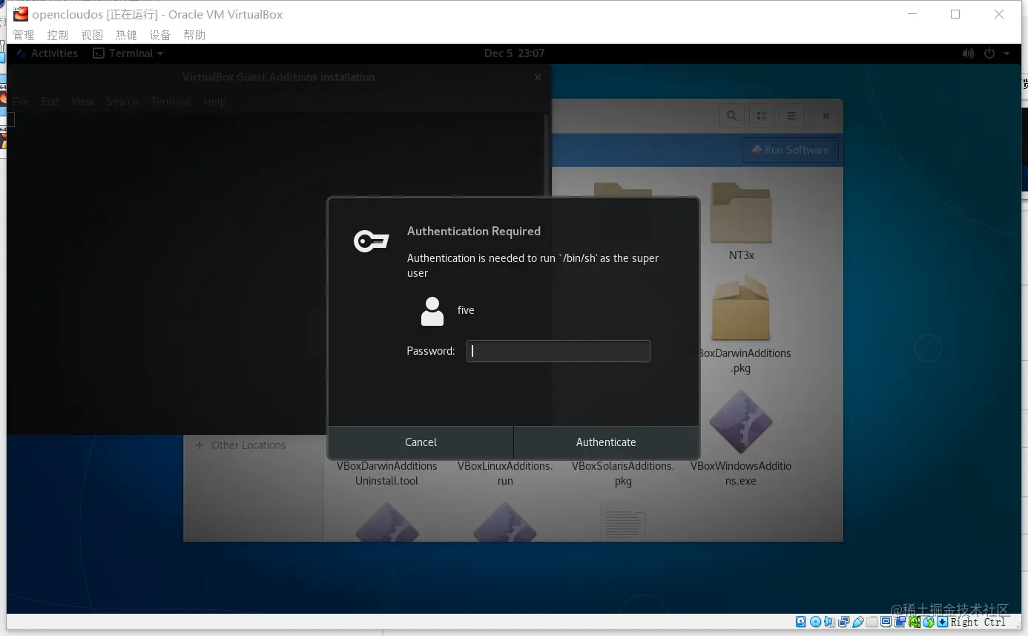1028x636 pixels.
Task: Close the Files window
Action: 826,116
